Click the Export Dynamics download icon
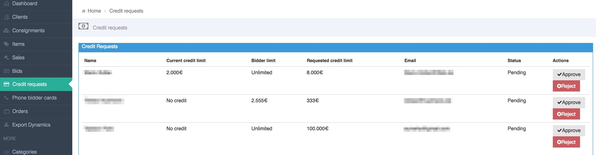Image resolution: width=596 pixels, height=155 pixels. (6, 125)
